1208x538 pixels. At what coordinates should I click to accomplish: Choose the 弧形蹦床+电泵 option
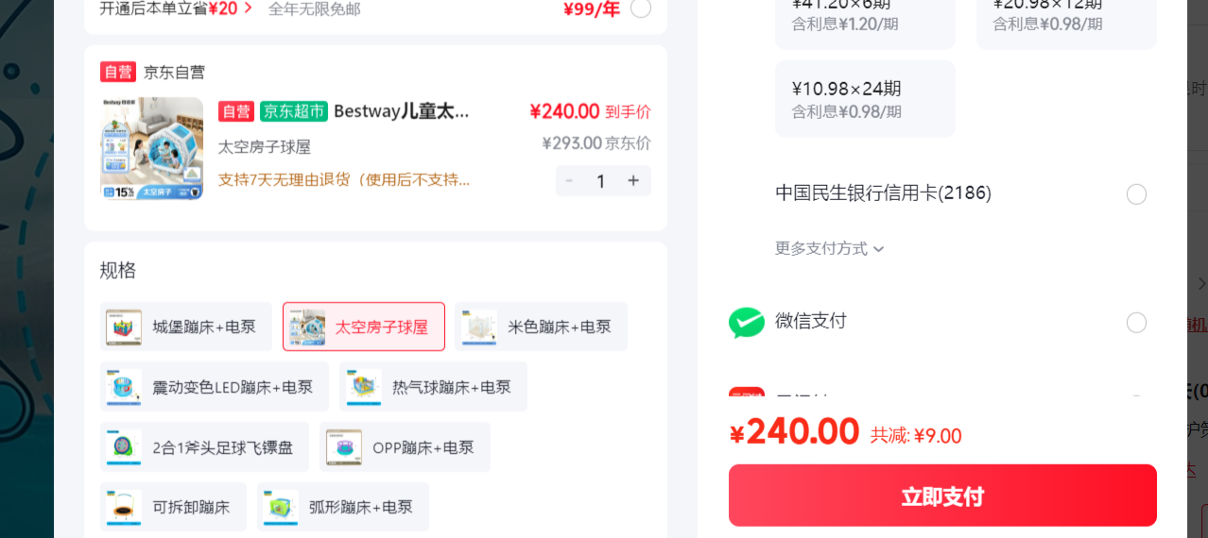tap(343, 507)
